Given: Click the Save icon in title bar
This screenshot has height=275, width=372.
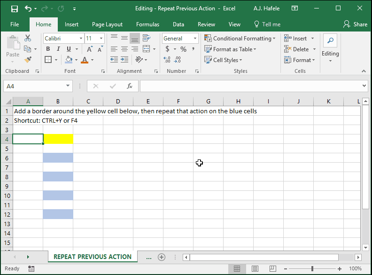Looking at the screenshot, I should click(x=15, y=9).
